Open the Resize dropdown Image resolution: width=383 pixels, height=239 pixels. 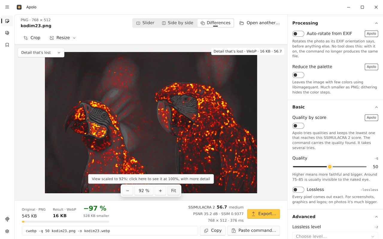[x=63, y=38]
